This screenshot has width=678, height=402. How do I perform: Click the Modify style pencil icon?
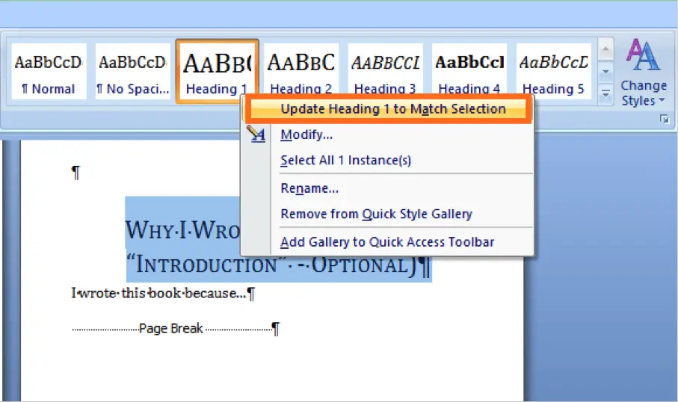click(x=256, y=134)
